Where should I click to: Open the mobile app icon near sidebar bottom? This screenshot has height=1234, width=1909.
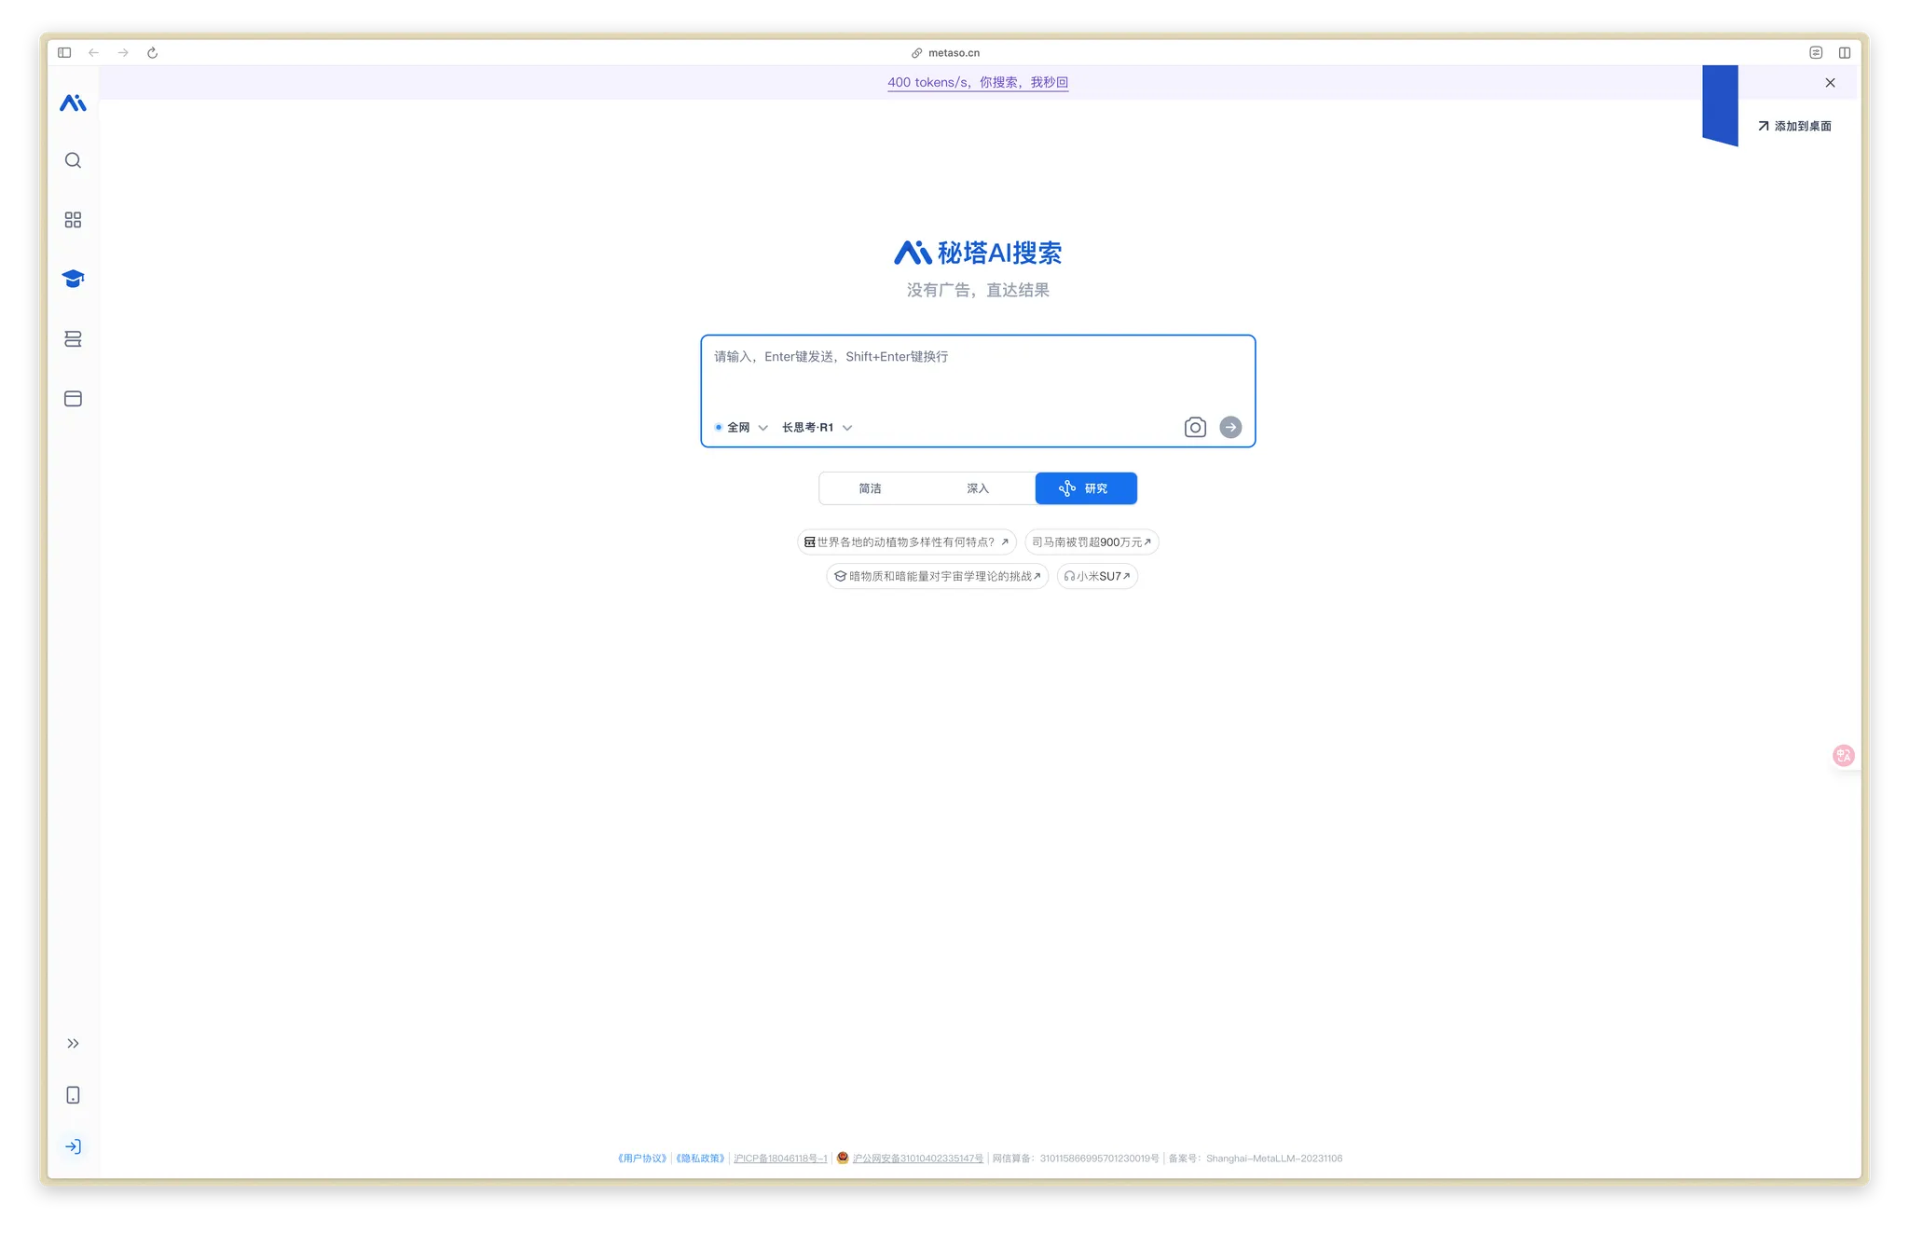[73, 1095]
